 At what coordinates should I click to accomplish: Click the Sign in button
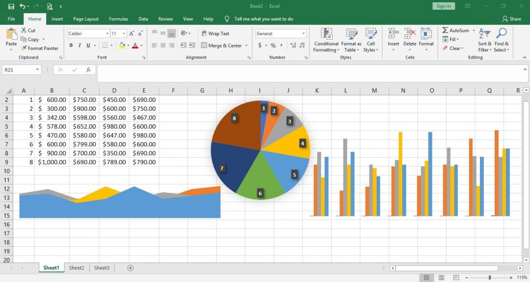(443, 6)
